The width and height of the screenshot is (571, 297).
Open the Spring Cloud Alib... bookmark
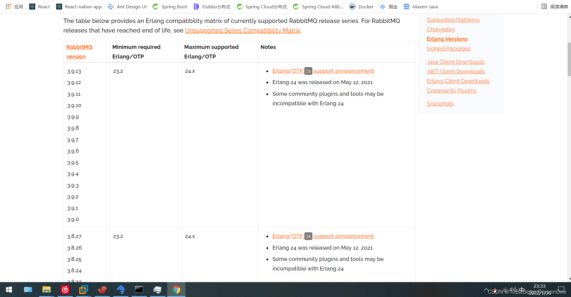318,7
